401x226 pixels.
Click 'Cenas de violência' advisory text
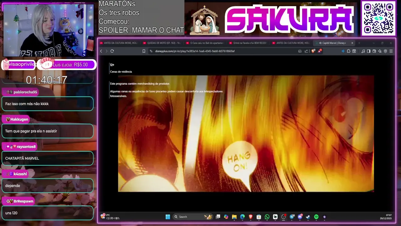click(121, 72)
